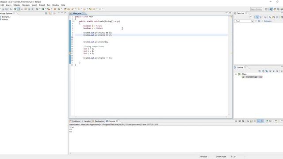Collapse the Main class node in the Outline
Viewport: 283px width, 159px height.
pyautogui.click(x=236, y=74)
